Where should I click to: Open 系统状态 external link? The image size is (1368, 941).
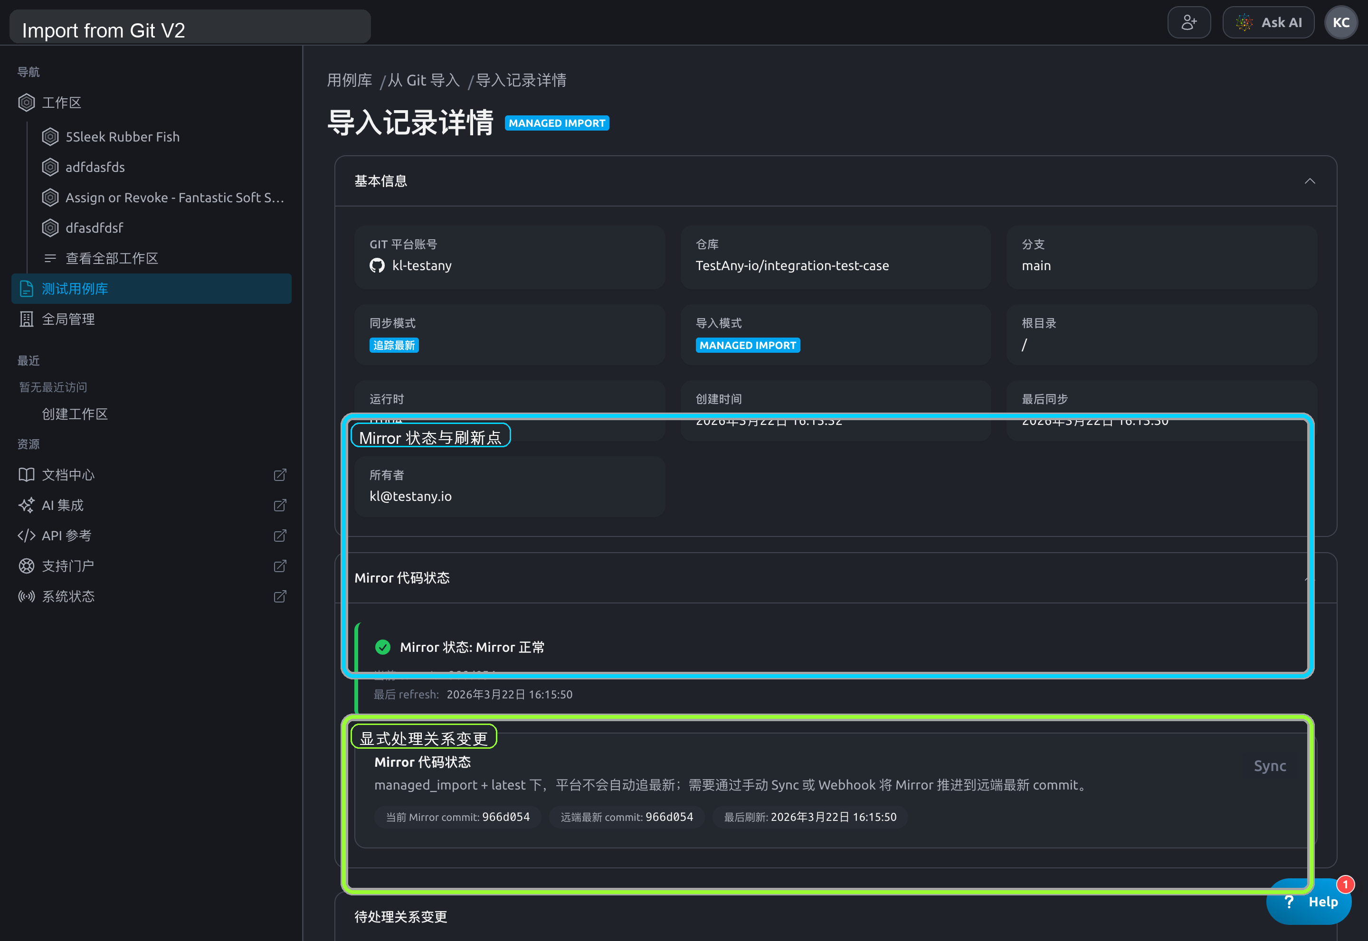click(280, 597)
